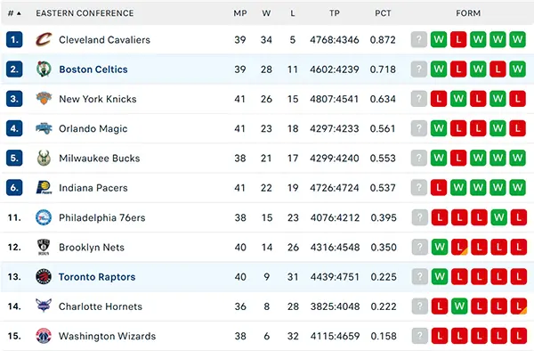Click the Cavaliers' red L form badge

[x=458, y=39]
